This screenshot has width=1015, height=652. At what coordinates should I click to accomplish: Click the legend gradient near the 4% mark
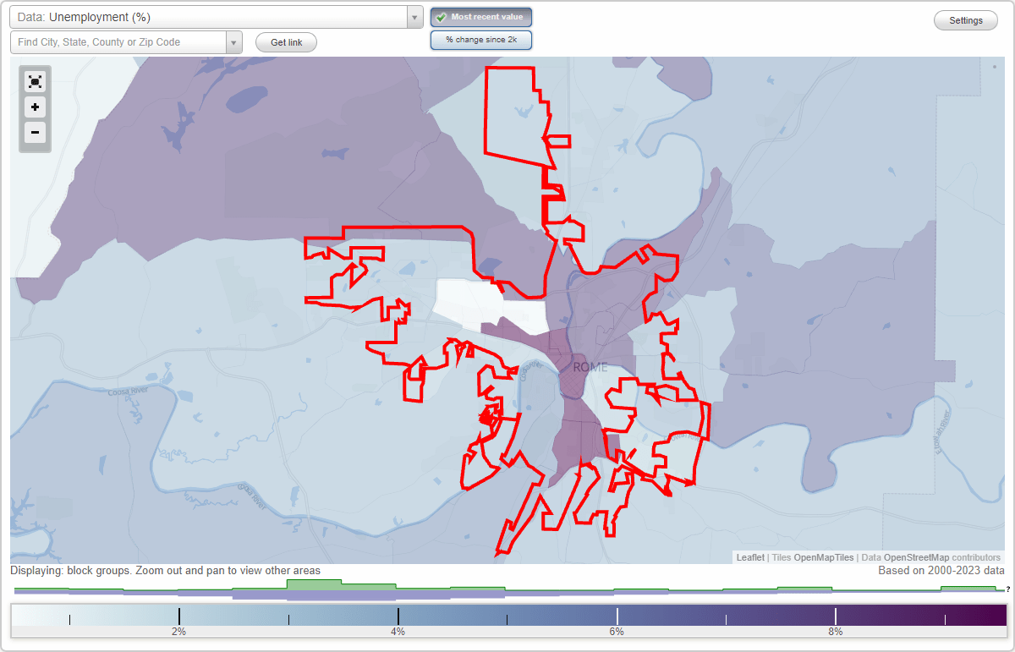pos(398,616)
